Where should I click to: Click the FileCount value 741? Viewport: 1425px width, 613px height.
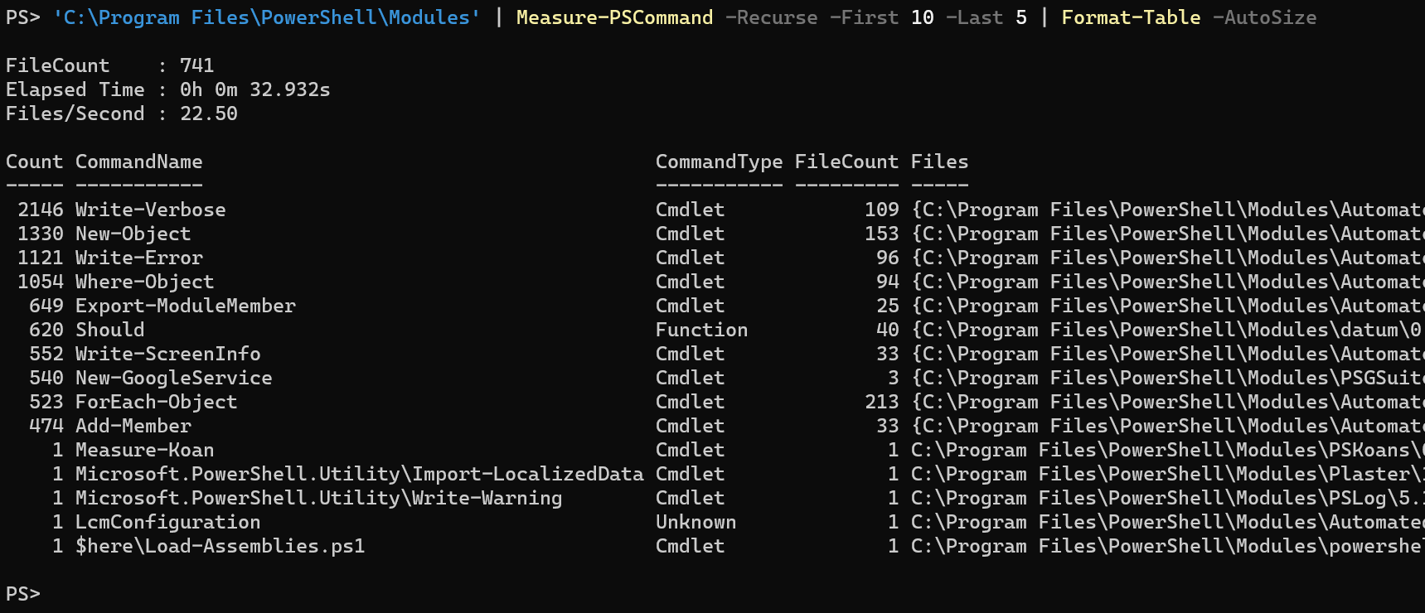[196, 65]
